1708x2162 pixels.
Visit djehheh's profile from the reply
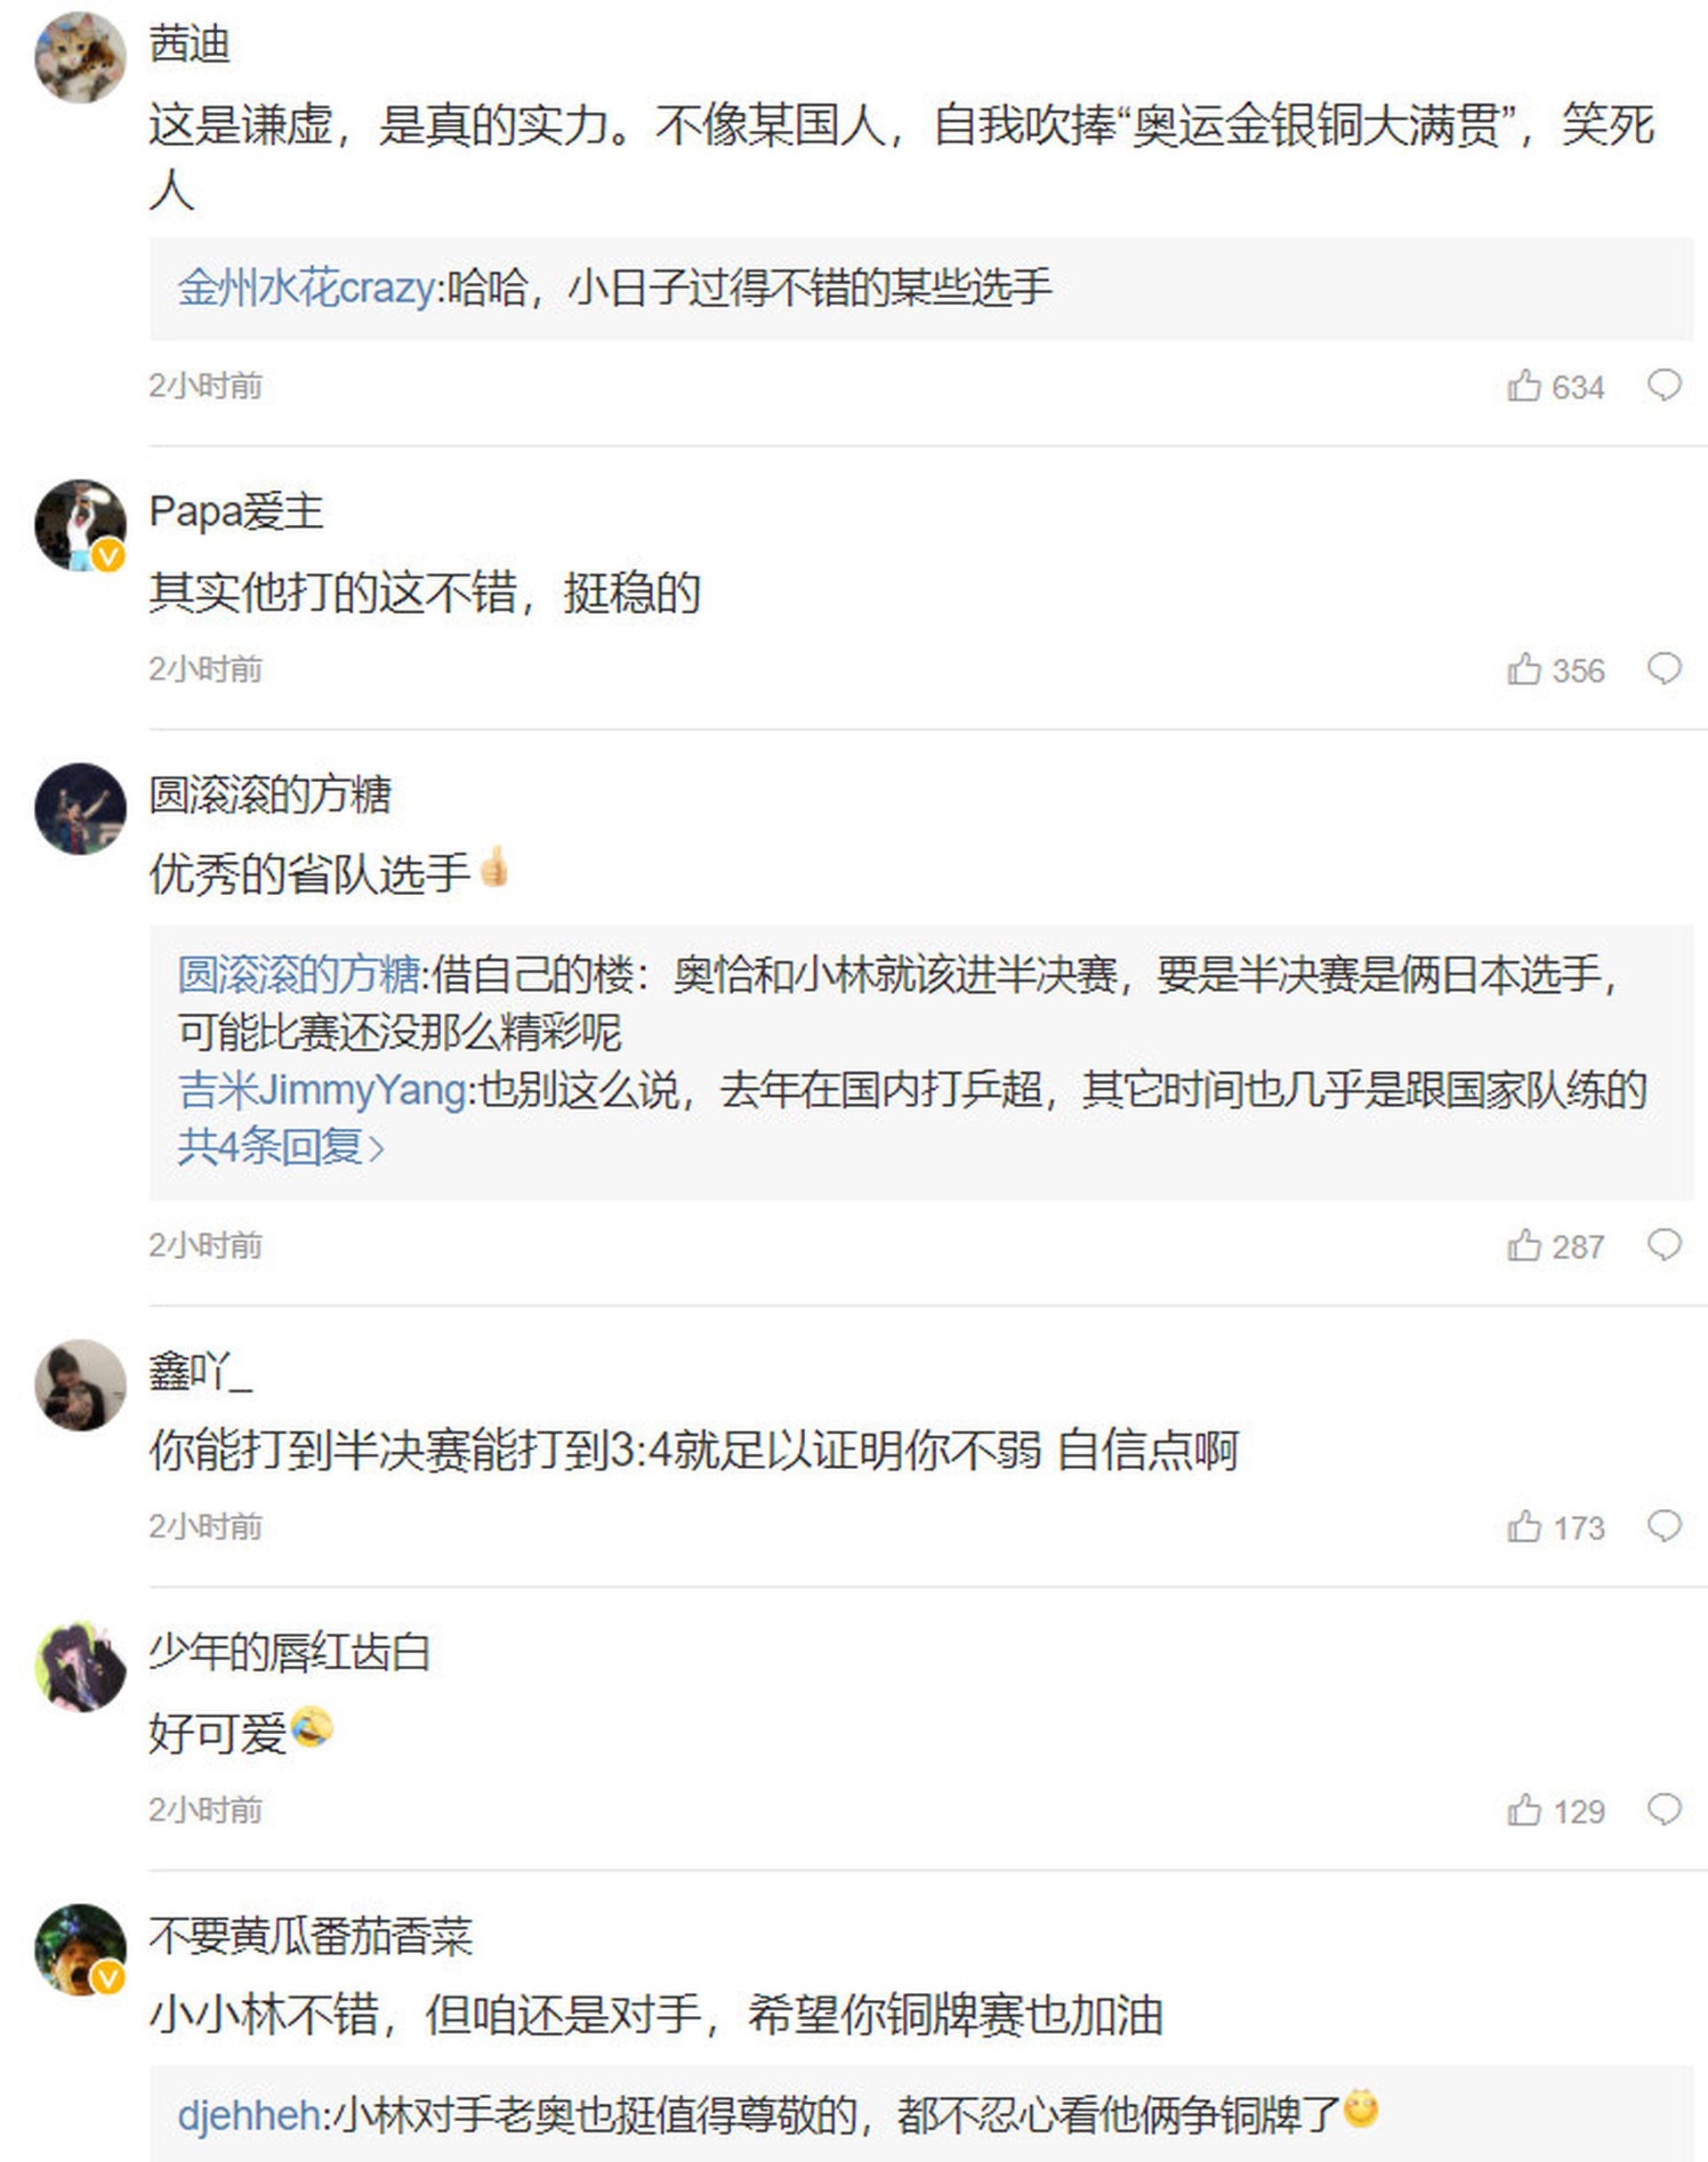tap(249, 2115)
